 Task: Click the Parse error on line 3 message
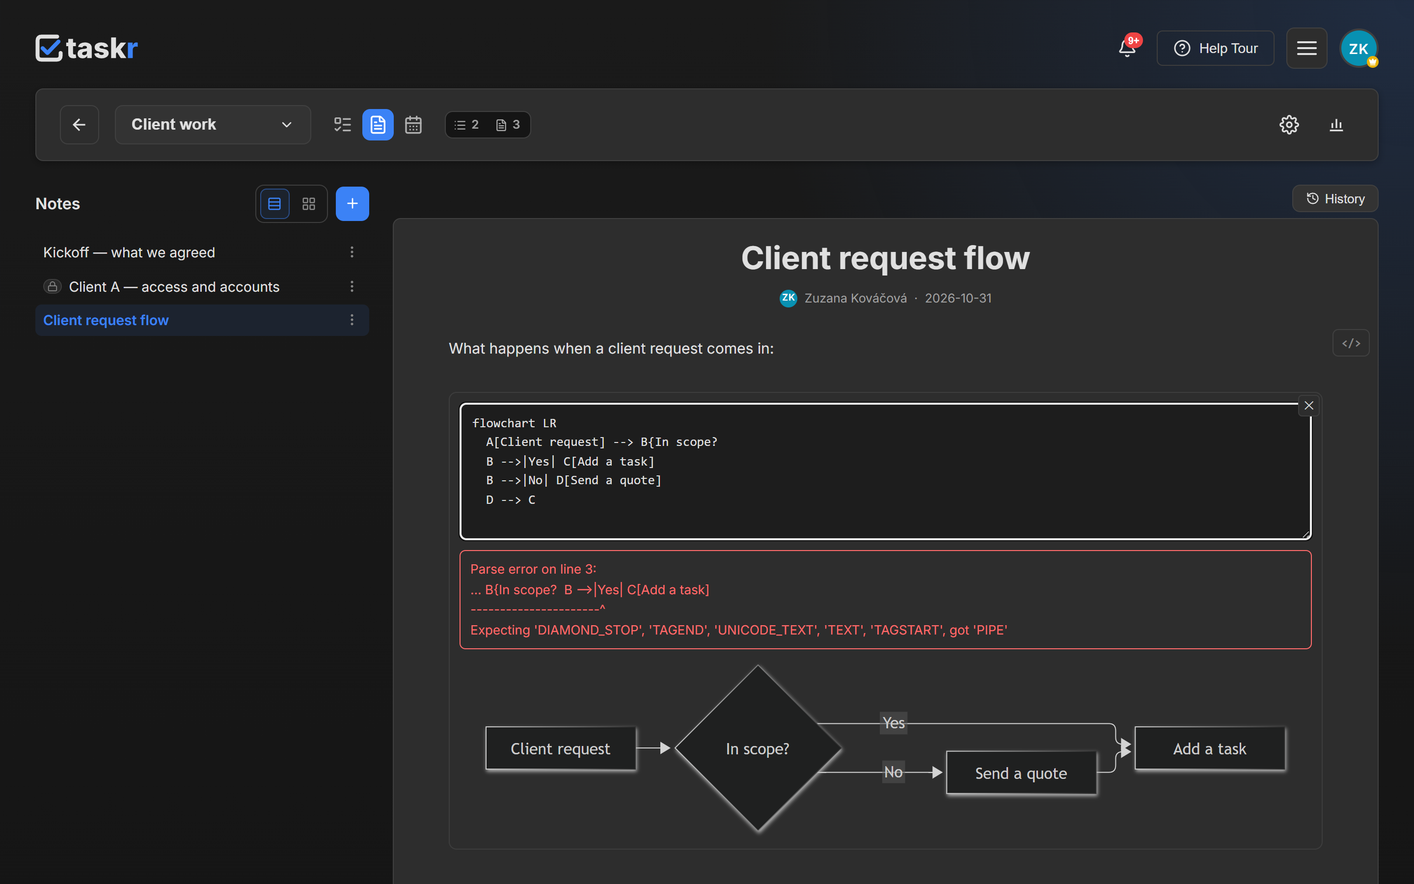point(534,569)
